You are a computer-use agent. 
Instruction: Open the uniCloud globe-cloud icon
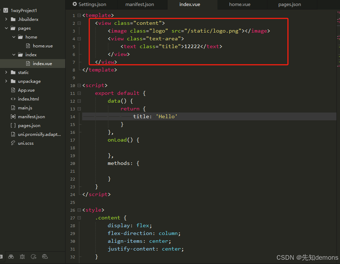[x=45, y=257]
